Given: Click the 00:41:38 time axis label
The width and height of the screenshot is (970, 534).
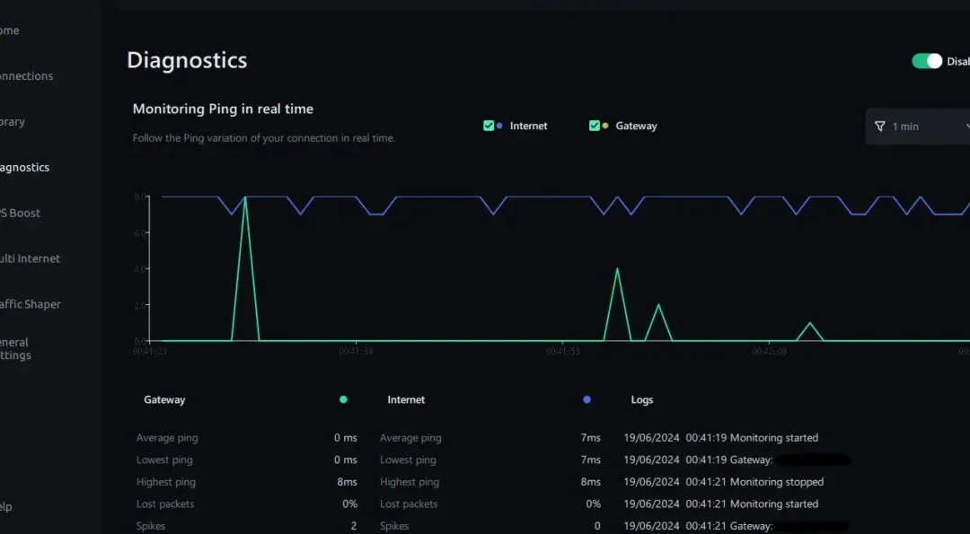Looking at the screenshot, I should [x=357, y=352].
